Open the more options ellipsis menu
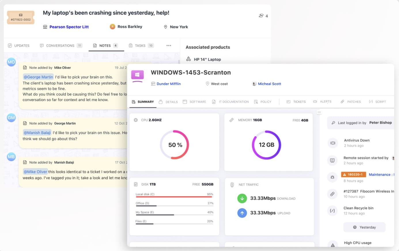Viewport: 399px width, 251px height. (169, 45)
